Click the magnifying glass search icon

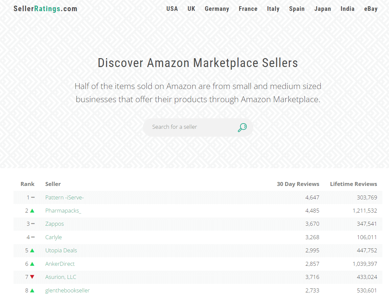coord(242,127)
